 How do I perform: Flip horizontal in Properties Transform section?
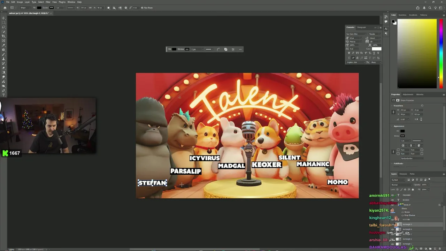pos(416,119)
